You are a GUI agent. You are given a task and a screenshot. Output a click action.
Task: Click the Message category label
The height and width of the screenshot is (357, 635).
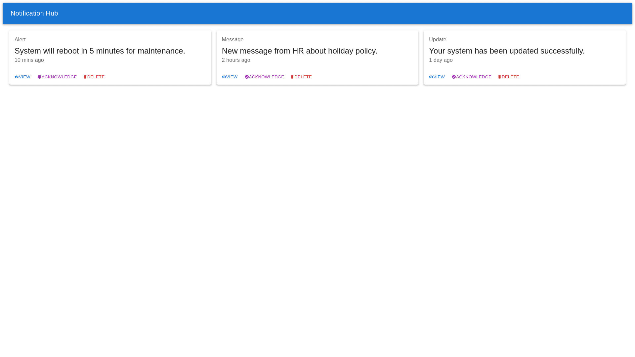[x=233, y=40]
